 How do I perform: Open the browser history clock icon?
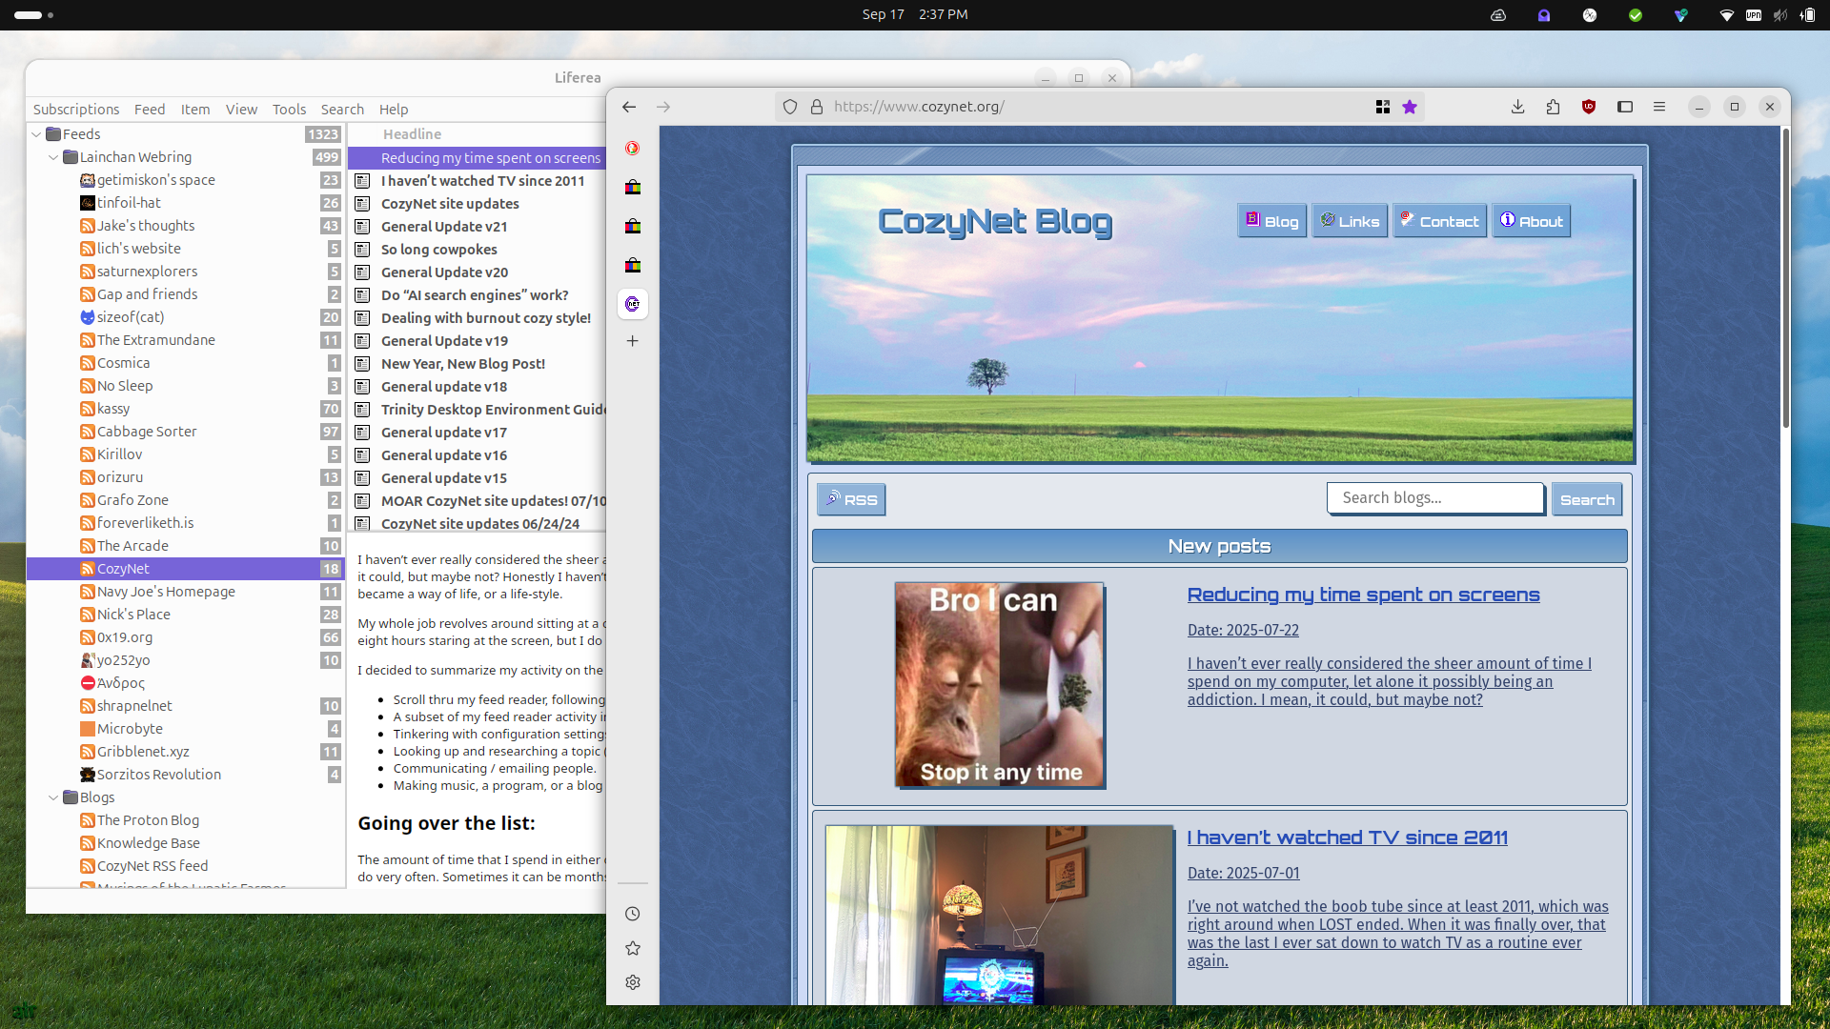pos(632,914)
